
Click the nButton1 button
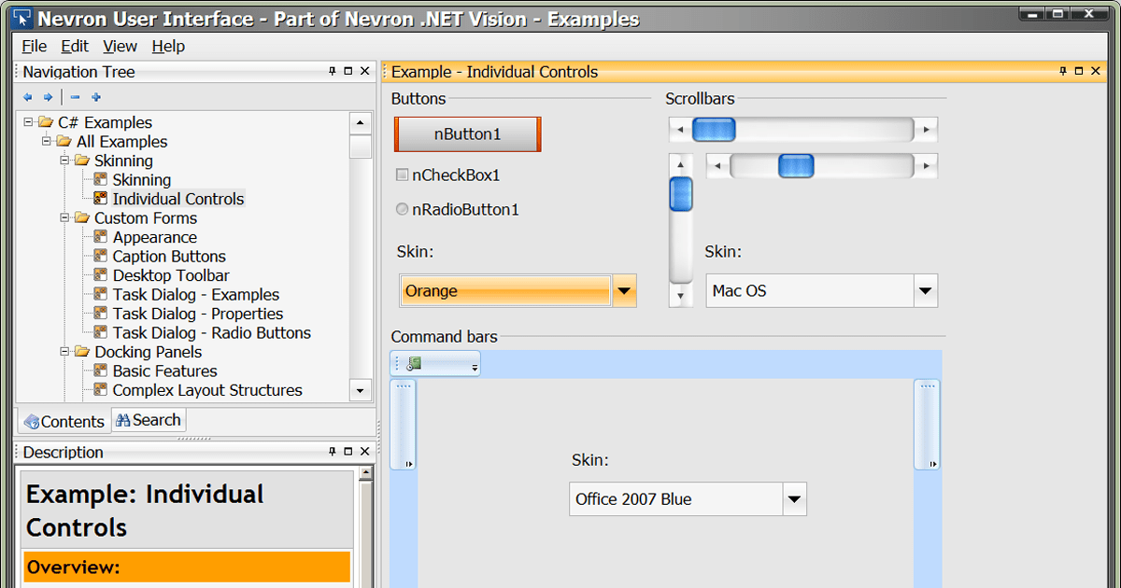[467, 133]
